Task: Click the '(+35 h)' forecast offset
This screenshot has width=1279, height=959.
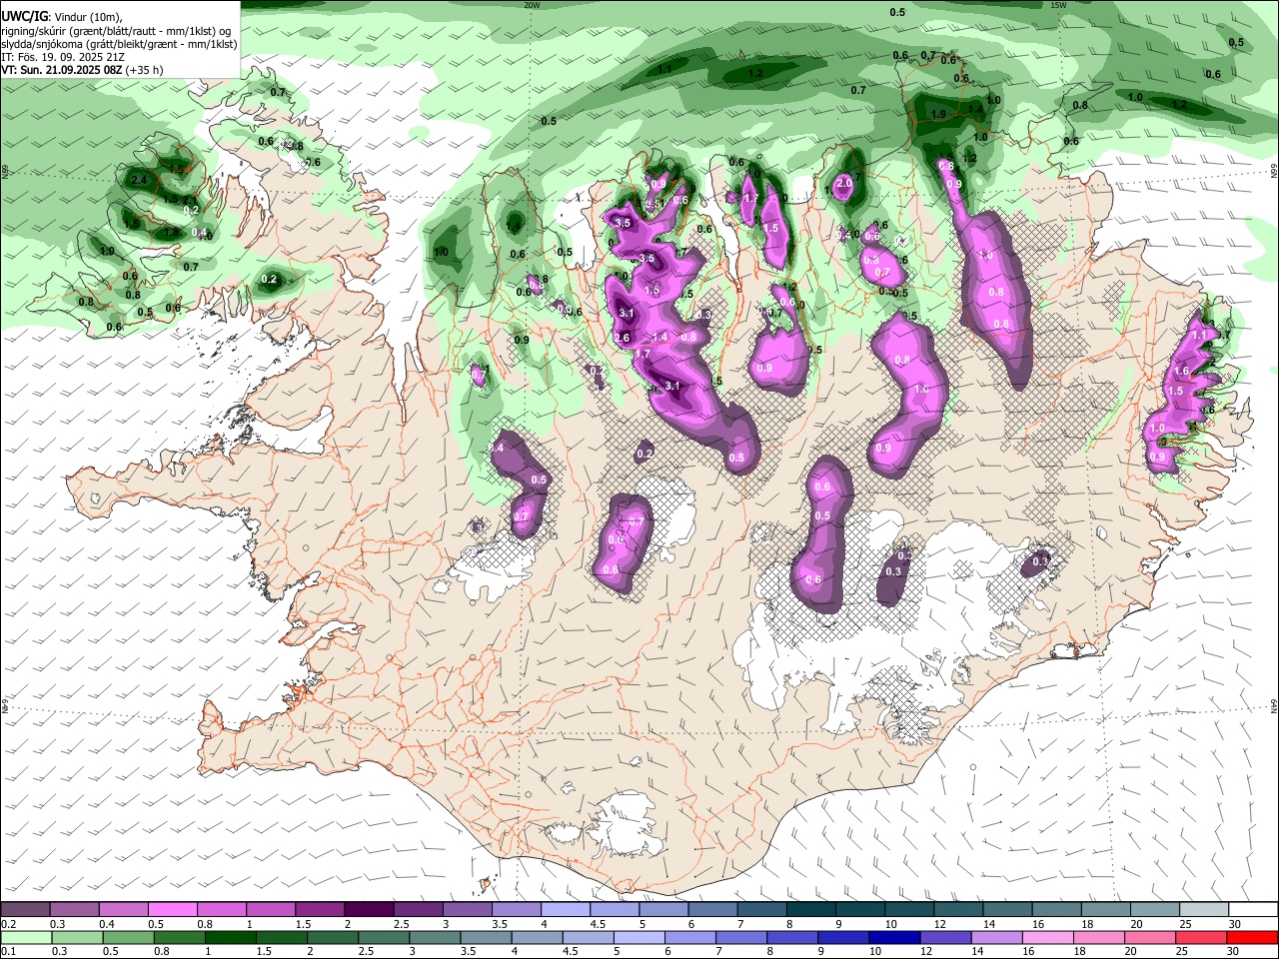Action: tap(145, 70)
